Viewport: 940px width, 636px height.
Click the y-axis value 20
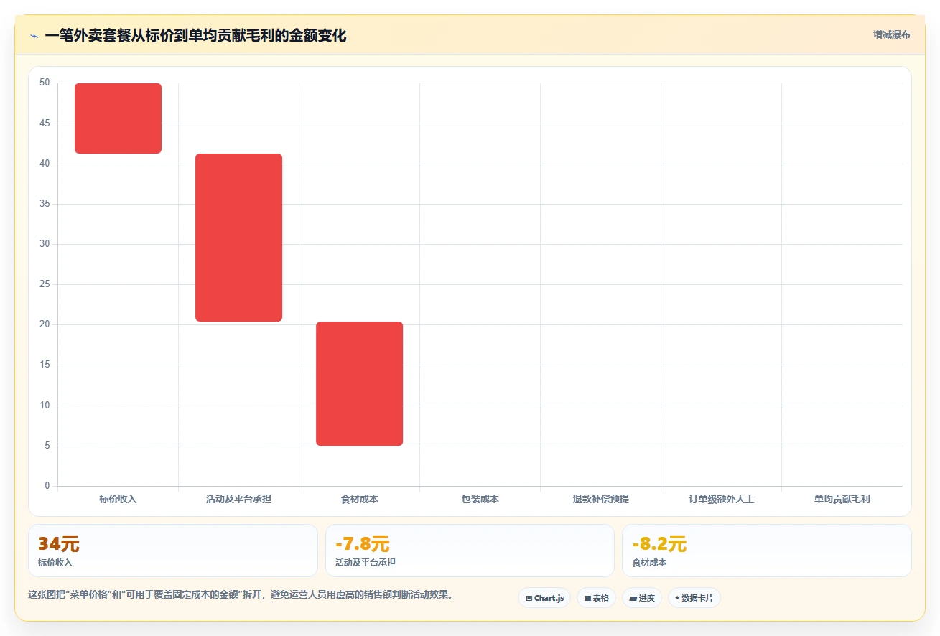click(x=45, y=324)
